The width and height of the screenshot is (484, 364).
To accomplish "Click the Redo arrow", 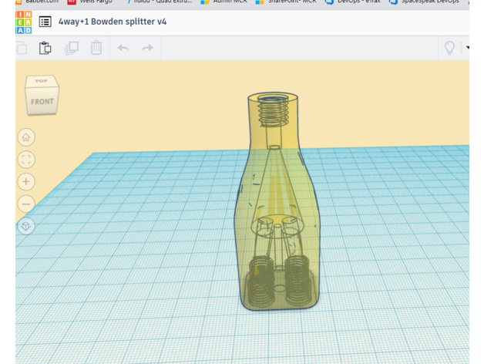I will (146, 48).
